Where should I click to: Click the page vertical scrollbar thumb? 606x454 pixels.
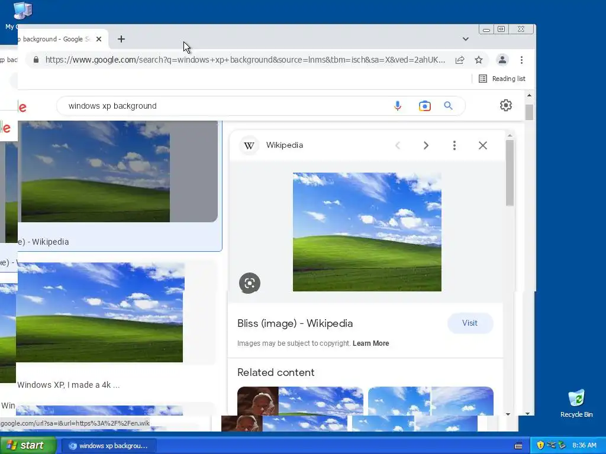529,112
